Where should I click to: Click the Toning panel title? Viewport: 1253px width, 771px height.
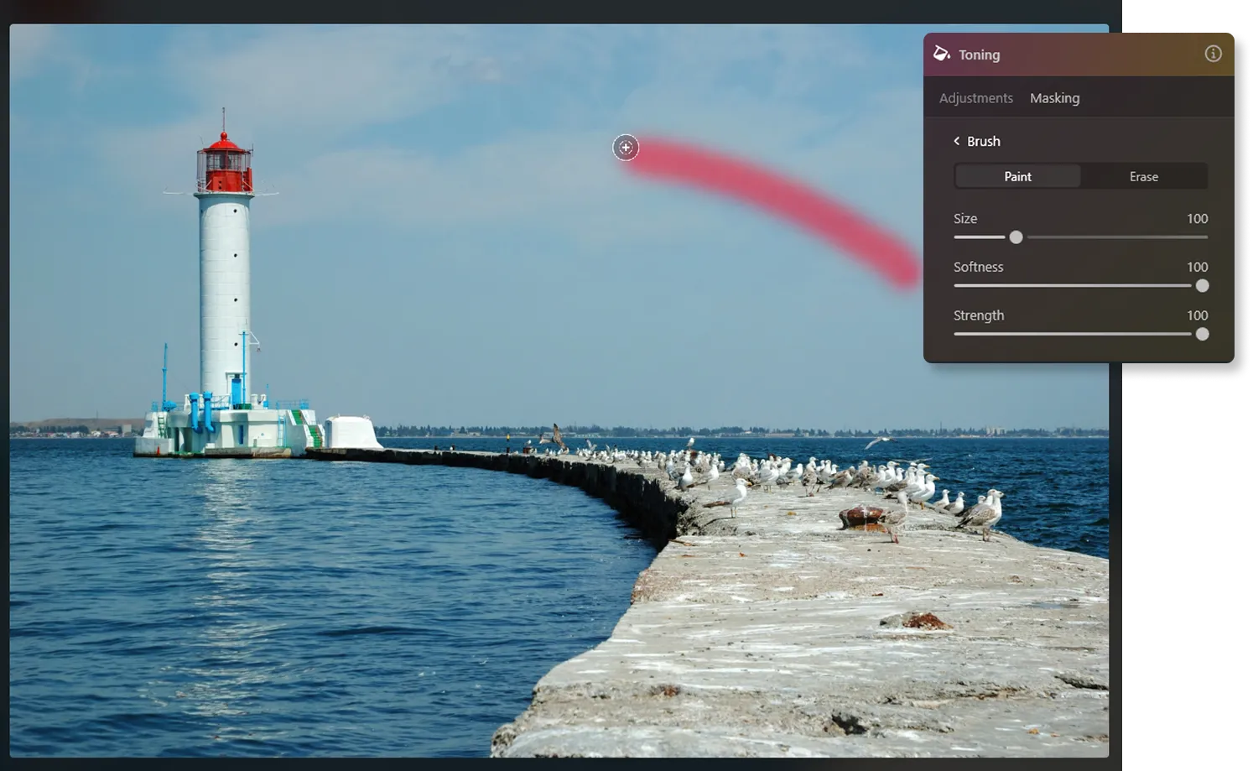tap(979, 55)
